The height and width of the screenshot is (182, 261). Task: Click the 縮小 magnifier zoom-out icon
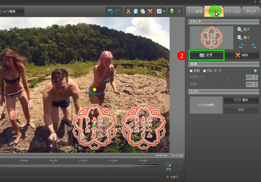(x=239, y=38)
